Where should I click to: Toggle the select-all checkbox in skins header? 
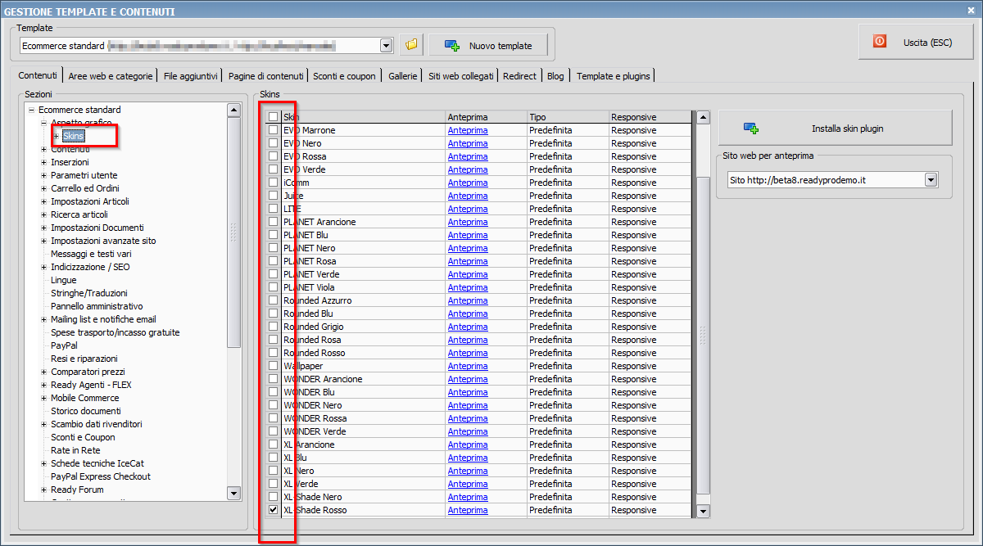pyautogui.click(x=273, y=117)
